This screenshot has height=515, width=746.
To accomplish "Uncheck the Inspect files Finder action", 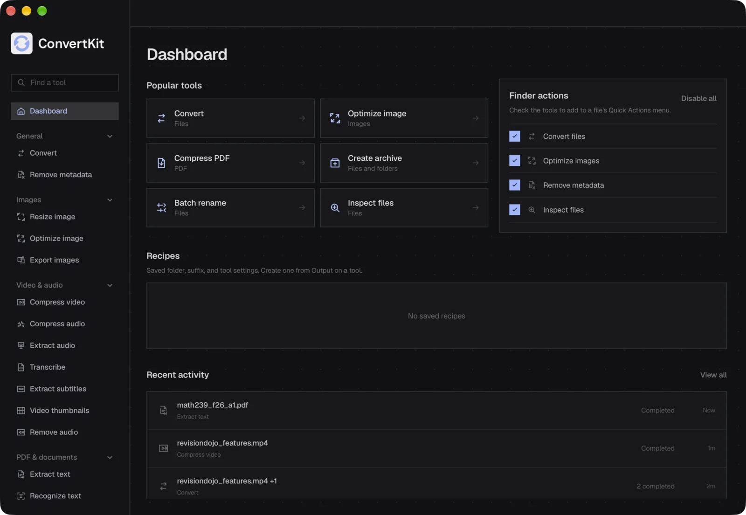I will coord(515,210).
